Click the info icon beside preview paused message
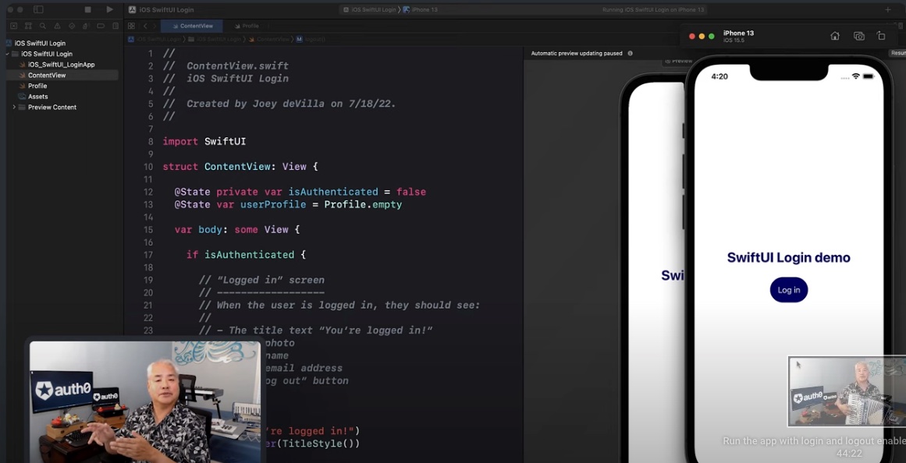Image resolution: width=906 pixels, height=463 pixels. 630,53
